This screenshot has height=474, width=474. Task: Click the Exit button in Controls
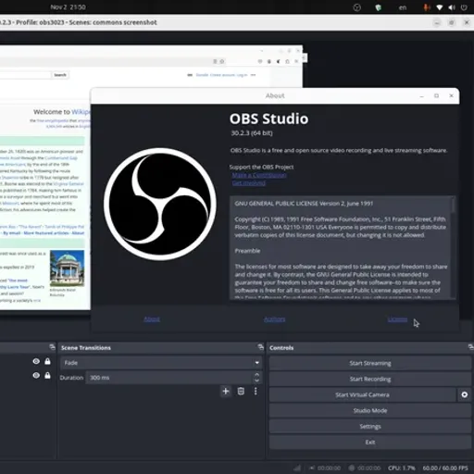370,443
